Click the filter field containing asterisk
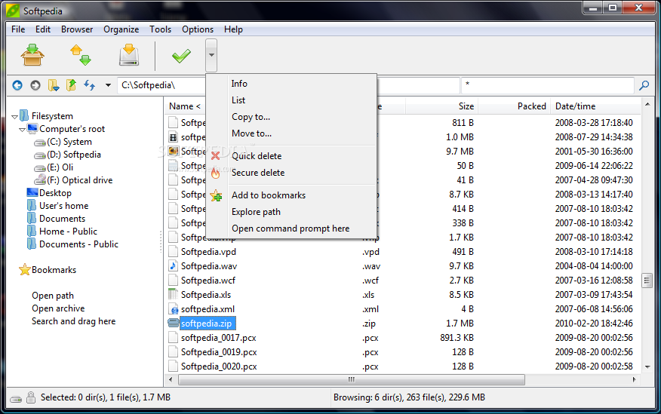Image resolution: width=661 pixels, height=414 pixels. pyautogui.click(x=548, y=85)
